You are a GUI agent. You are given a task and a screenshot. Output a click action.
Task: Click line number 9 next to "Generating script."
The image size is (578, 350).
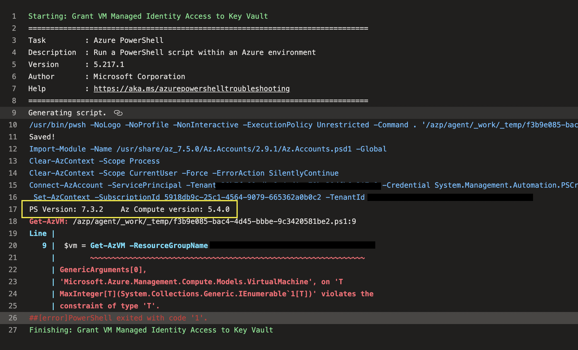pos(14,113)
